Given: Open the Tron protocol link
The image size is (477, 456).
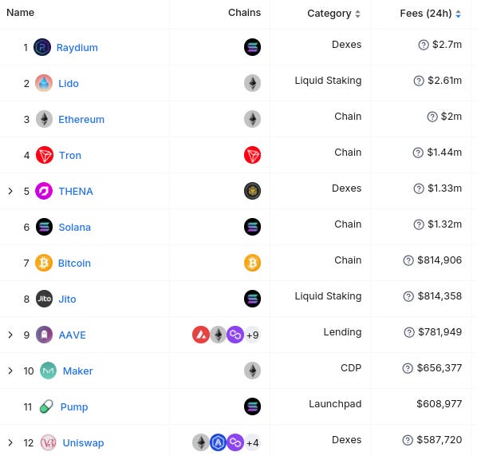Looking at the screenshot, I should (70, 156).
